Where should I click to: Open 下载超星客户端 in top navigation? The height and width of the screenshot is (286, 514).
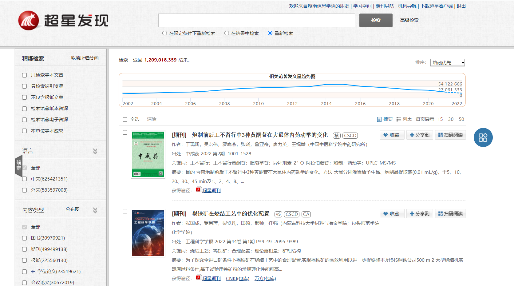point(437,6)
